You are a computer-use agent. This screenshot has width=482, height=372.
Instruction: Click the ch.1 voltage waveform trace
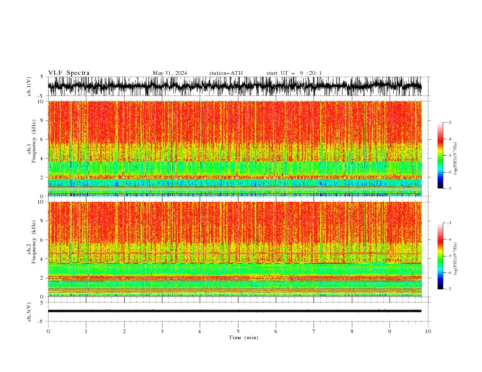click(x=234, y=86)
